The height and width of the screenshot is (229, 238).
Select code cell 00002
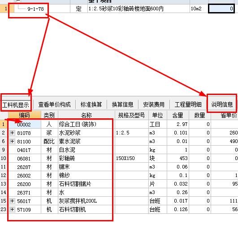[x=24, y=125]
